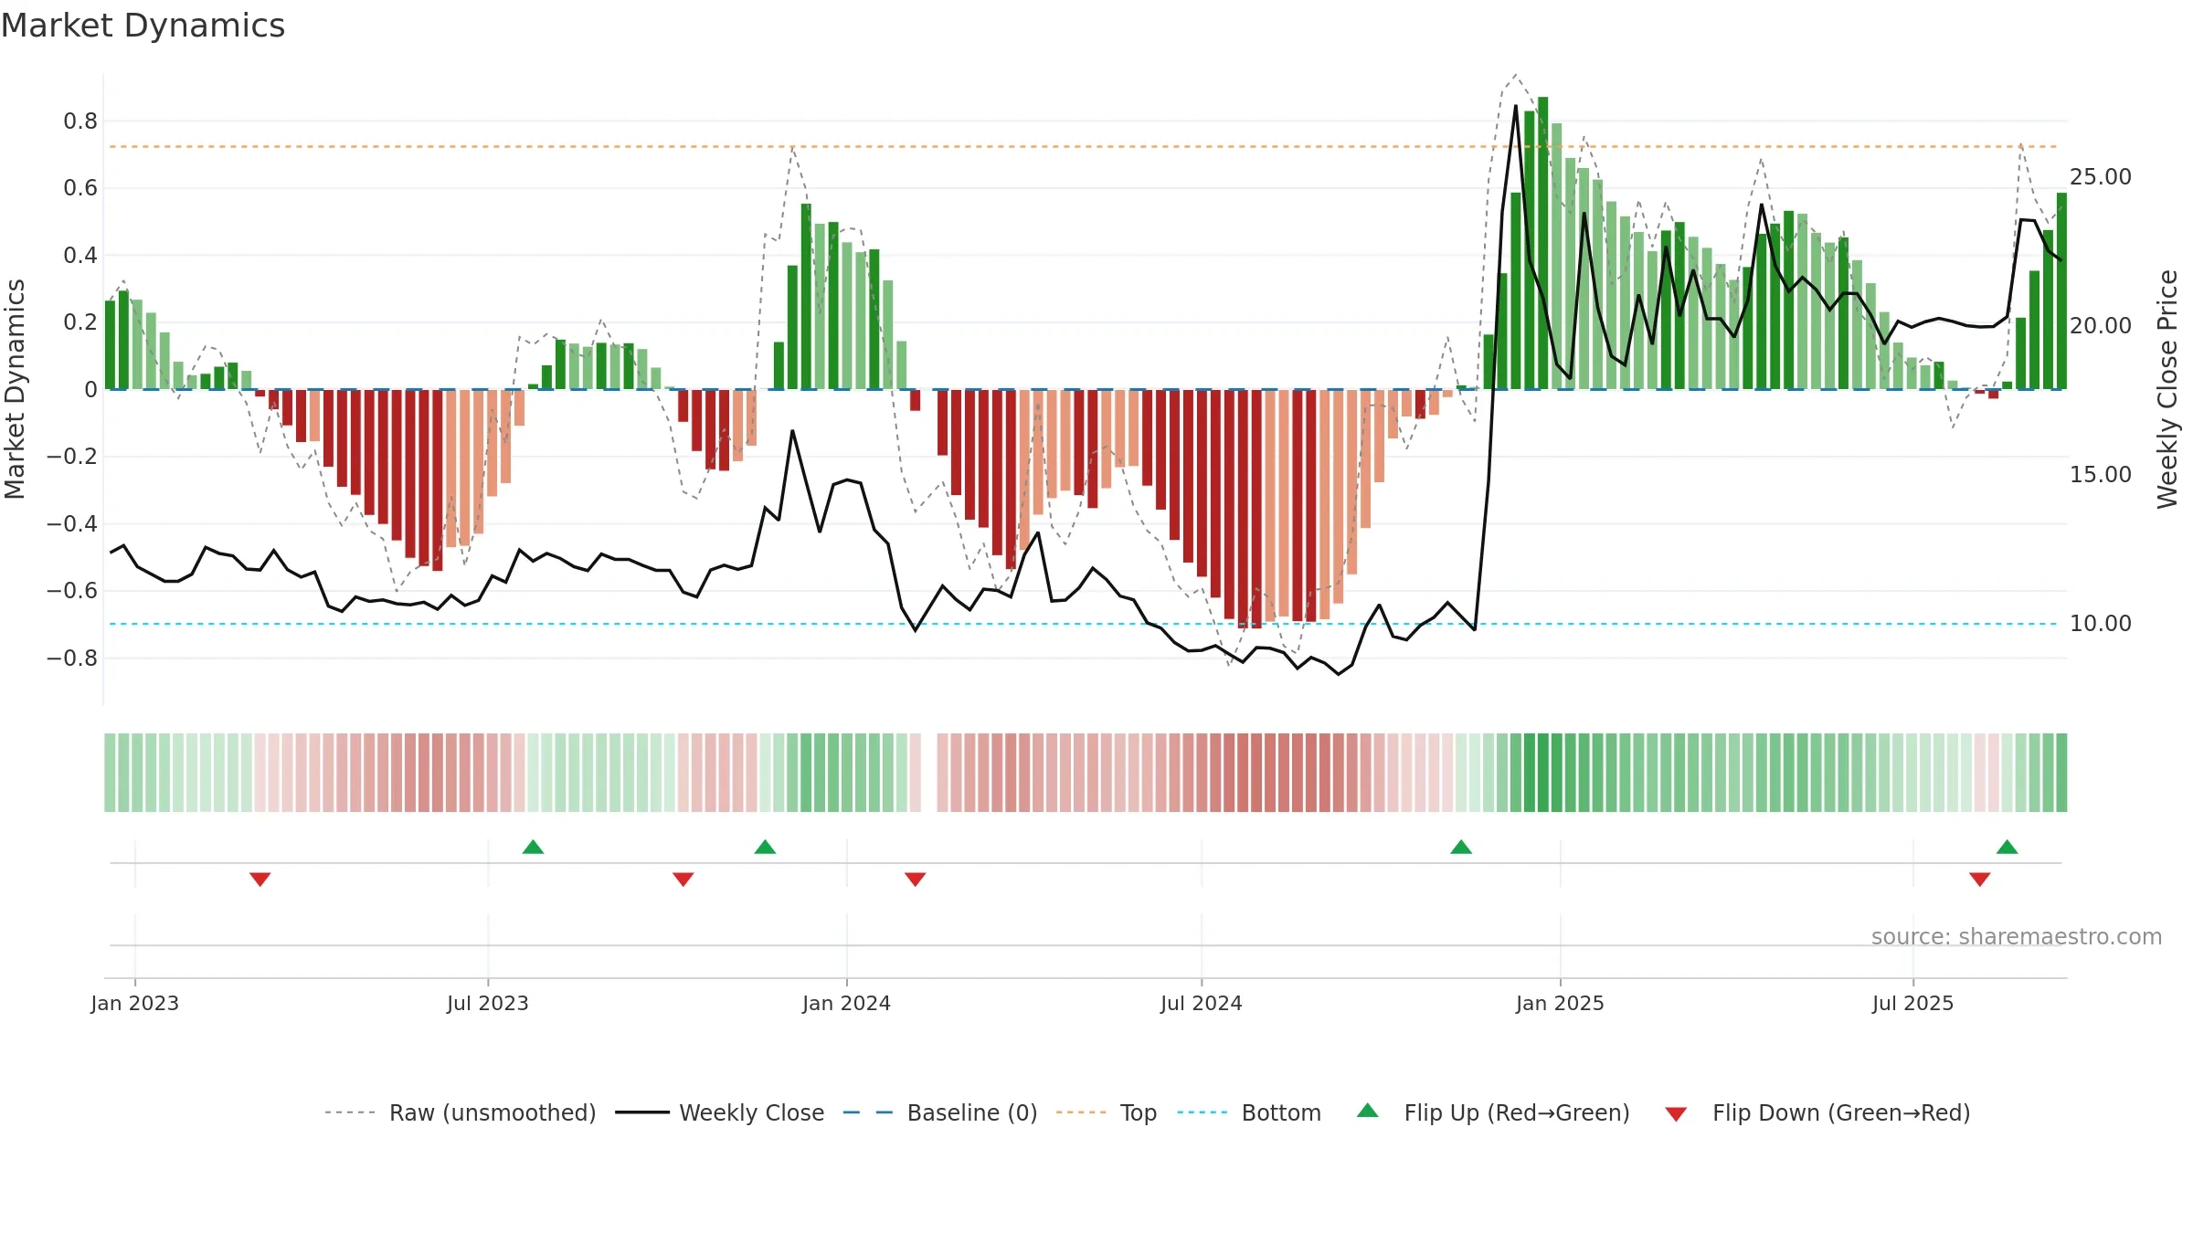Toggle the Raw (unsmoothed) legend entry
The width and height of the screenshot is (2193, 1233).
[460, 1112]
